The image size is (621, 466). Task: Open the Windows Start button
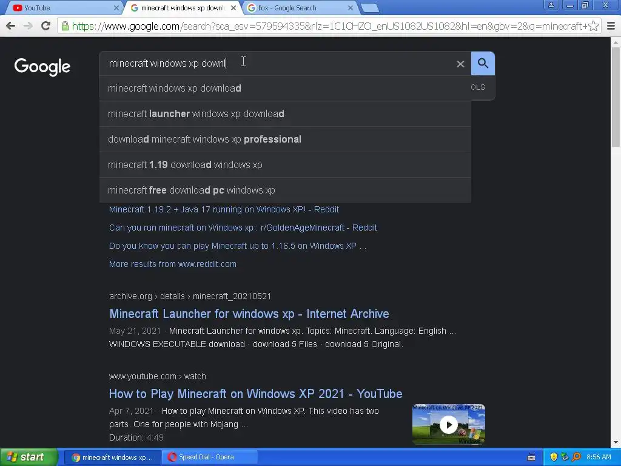click(29, 457)
